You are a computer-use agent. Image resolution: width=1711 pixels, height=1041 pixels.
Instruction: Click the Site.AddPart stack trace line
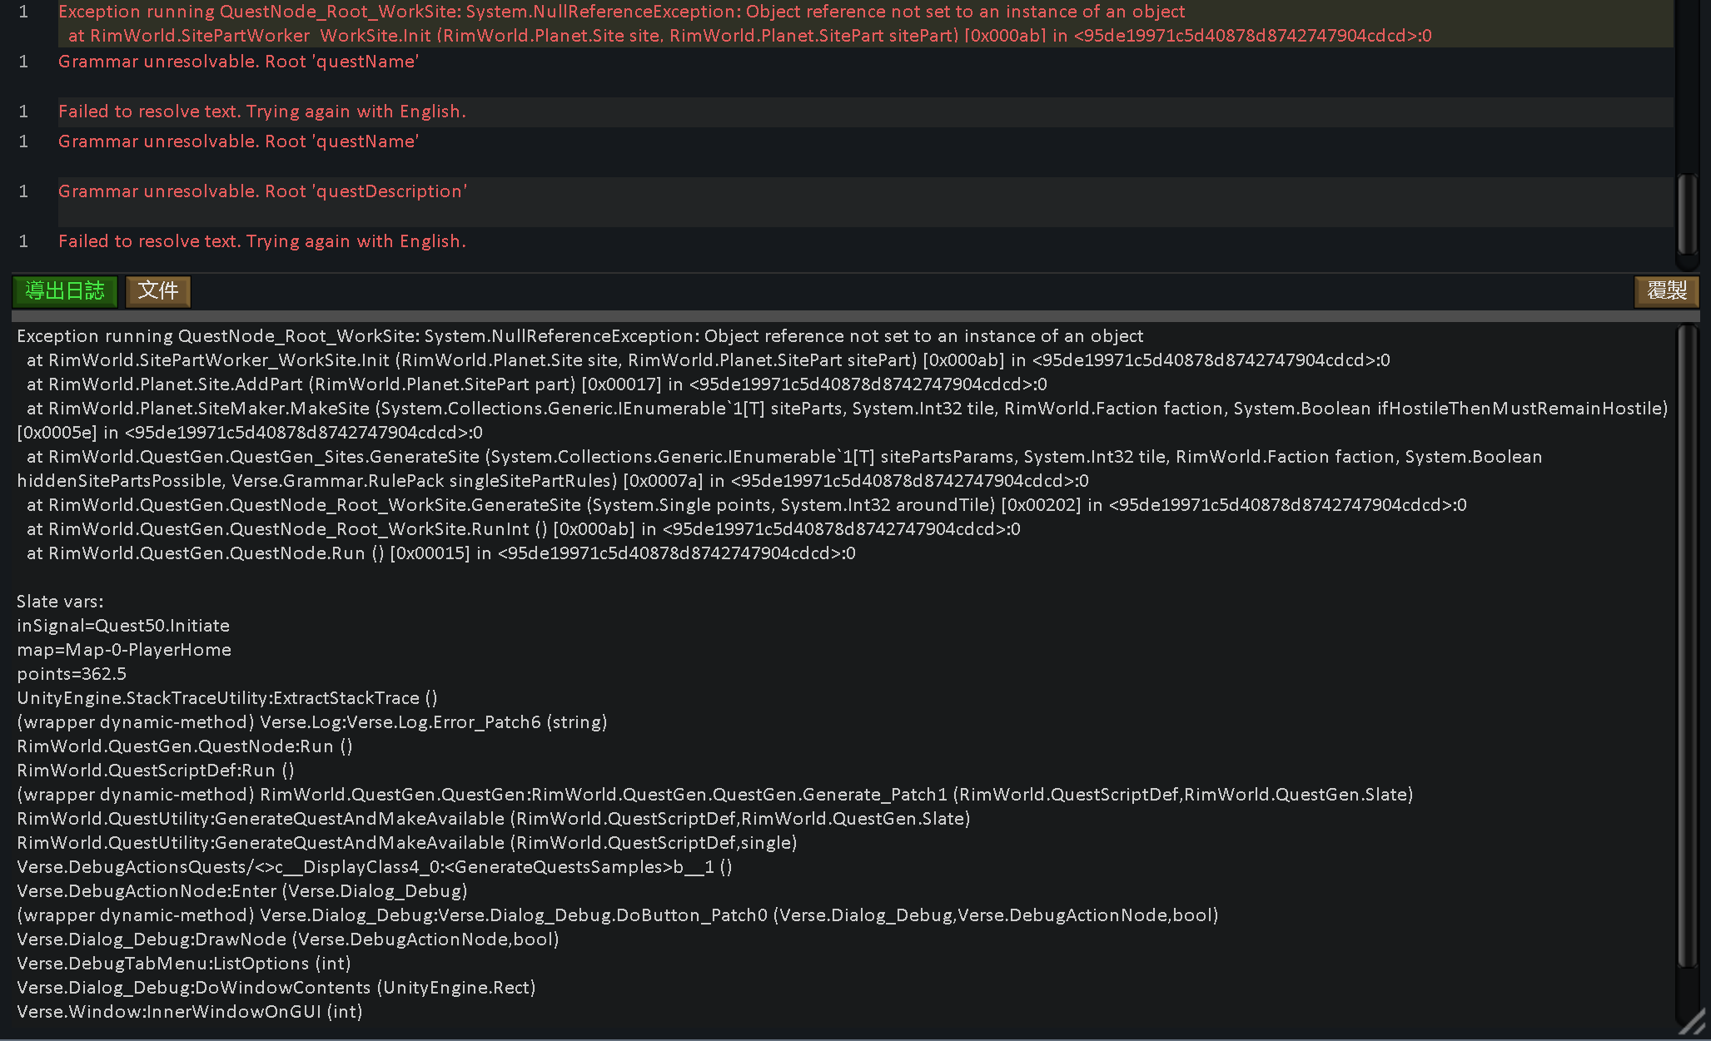click(x=536, y=384)
